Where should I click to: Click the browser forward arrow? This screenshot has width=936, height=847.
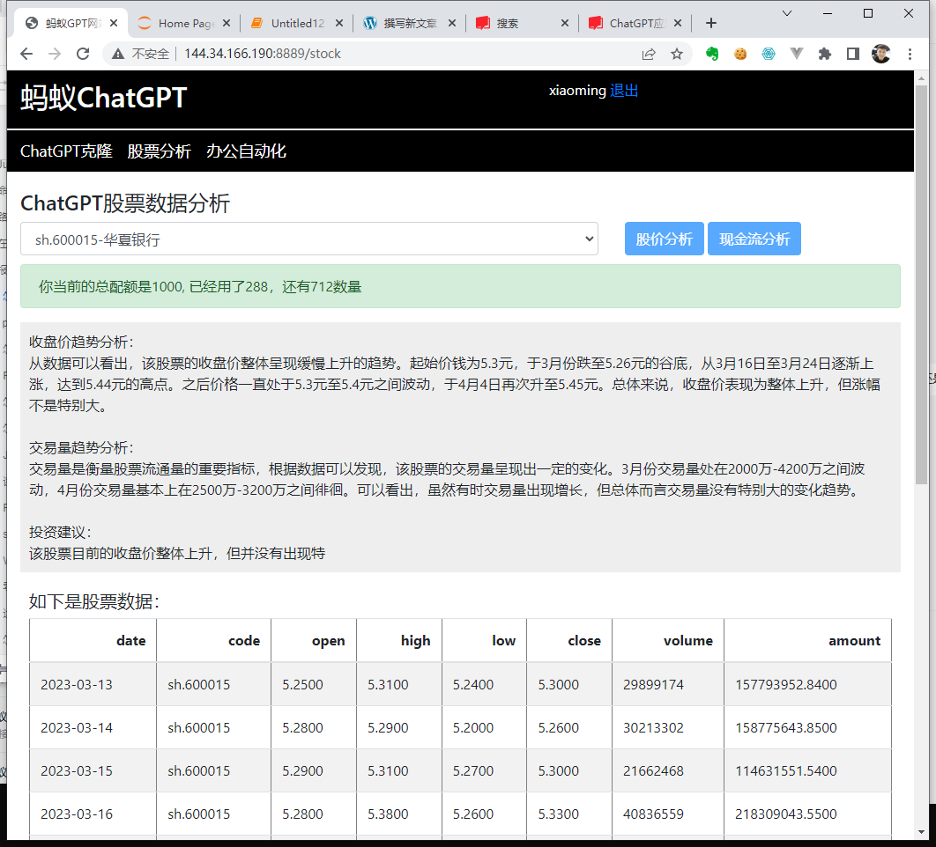point(55,54)
